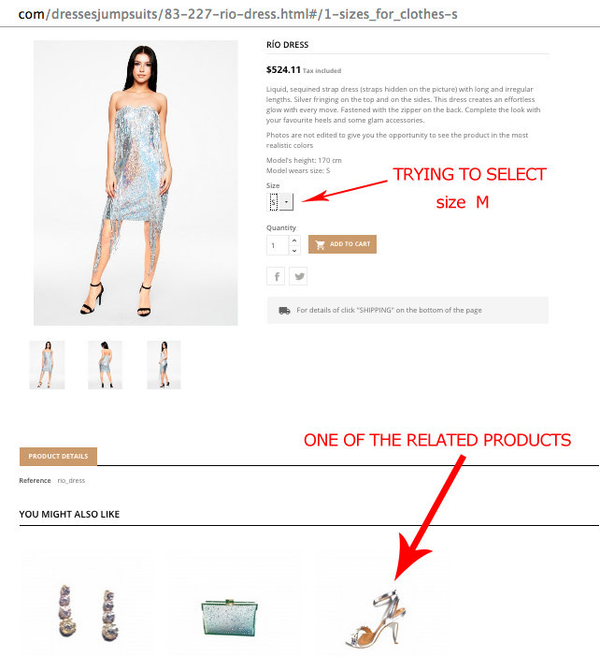Click the quantity input field
This screenshot has height=657, width=600.
(x=278, y=245)
